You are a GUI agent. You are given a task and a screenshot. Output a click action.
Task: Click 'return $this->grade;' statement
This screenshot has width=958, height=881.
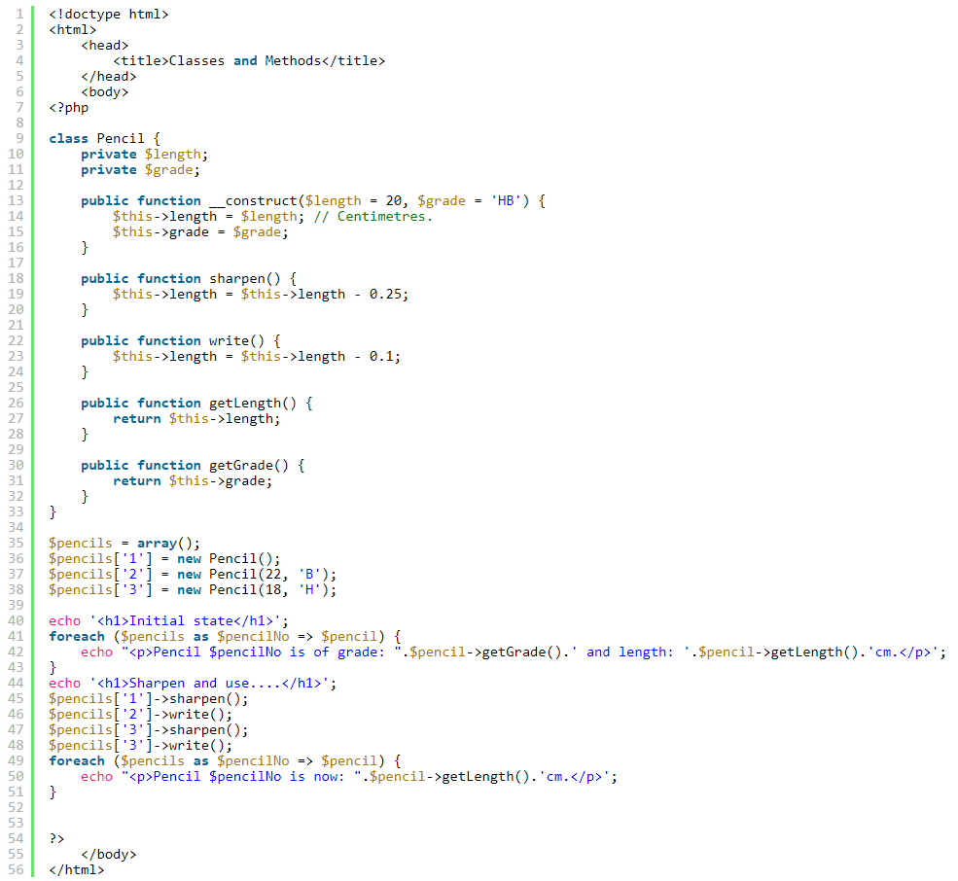coord(194,480)
